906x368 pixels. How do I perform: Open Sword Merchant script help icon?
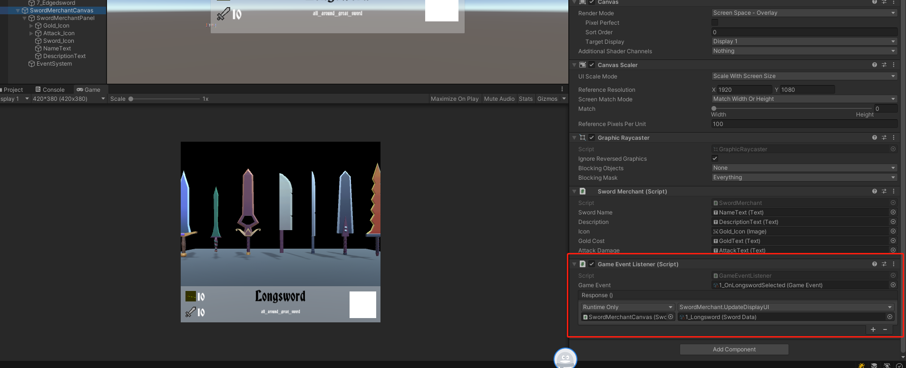click(874, 191)
